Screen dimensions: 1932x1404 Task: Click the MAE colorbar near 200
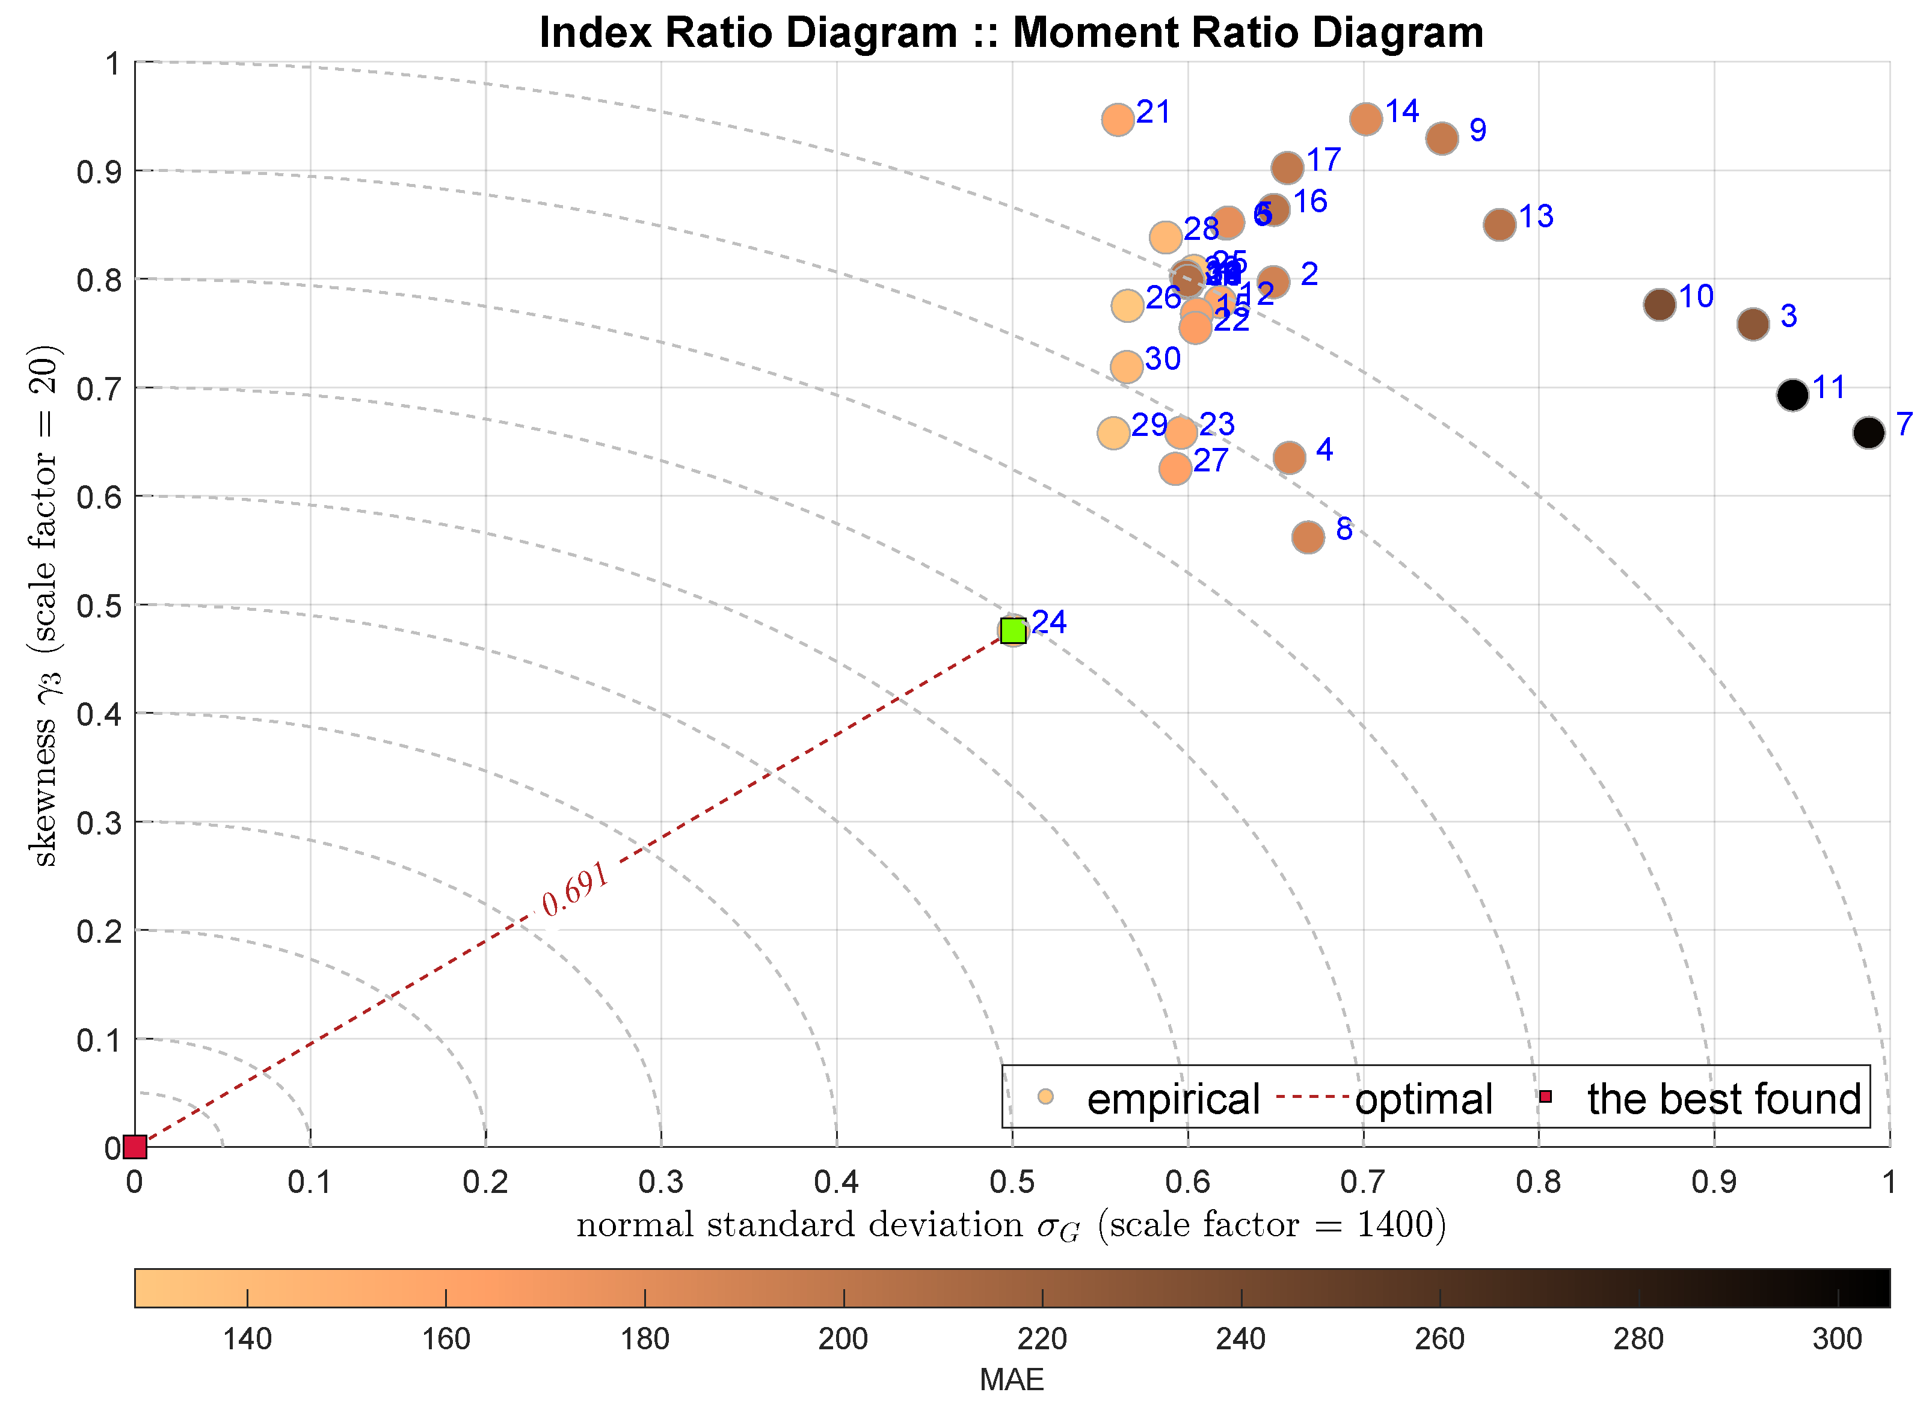click(843, 1287)
